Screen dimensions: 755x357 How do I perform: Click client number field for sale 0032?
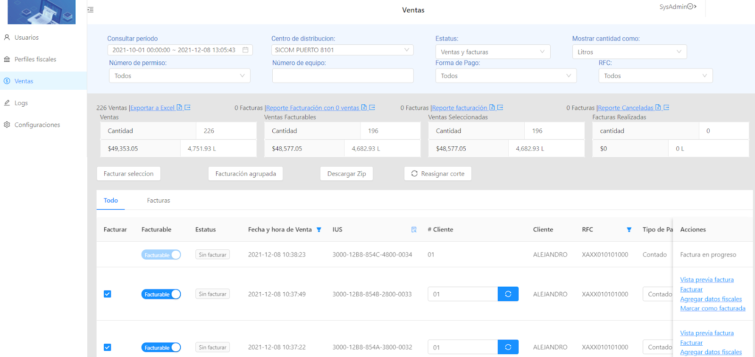pyautogui.click(x=463, y=347)
